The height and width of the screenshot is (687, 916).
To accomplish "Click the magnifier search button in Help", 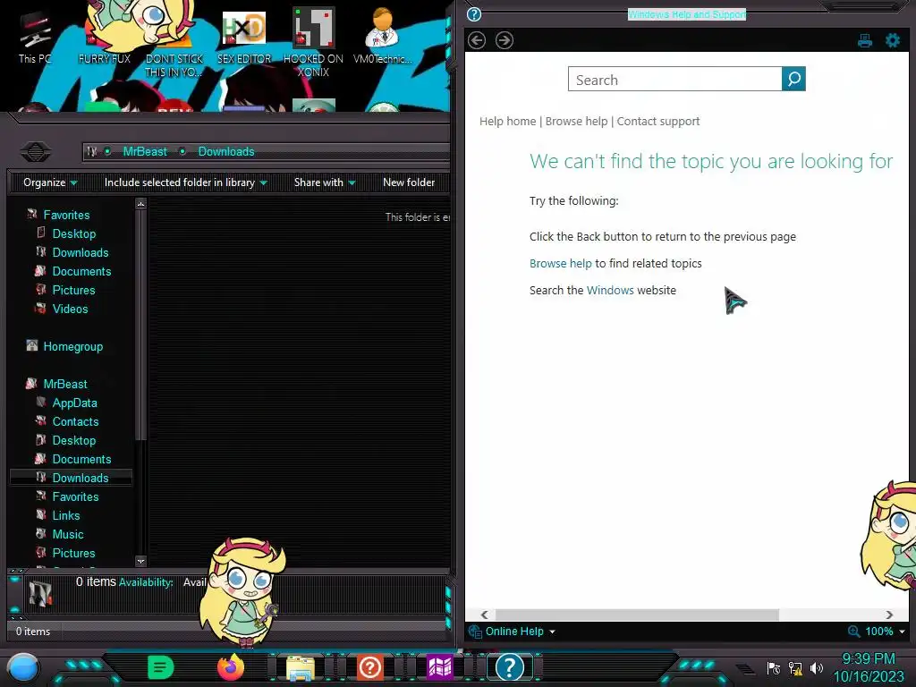I will click(793, 79).
